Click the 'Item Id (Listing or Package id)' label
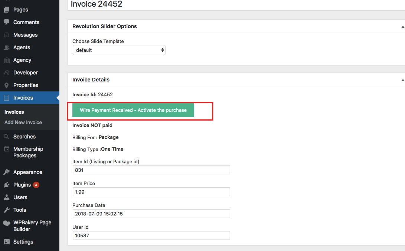The height and width of the screenshot is (251, 405). (x=106, y=161)
